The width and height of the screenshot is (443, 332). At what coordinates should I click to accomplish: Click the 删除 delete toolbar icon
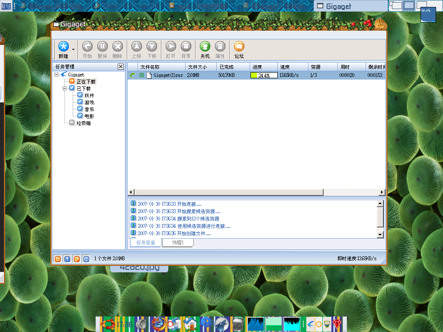pyautogui.click(x=118, y=47)
